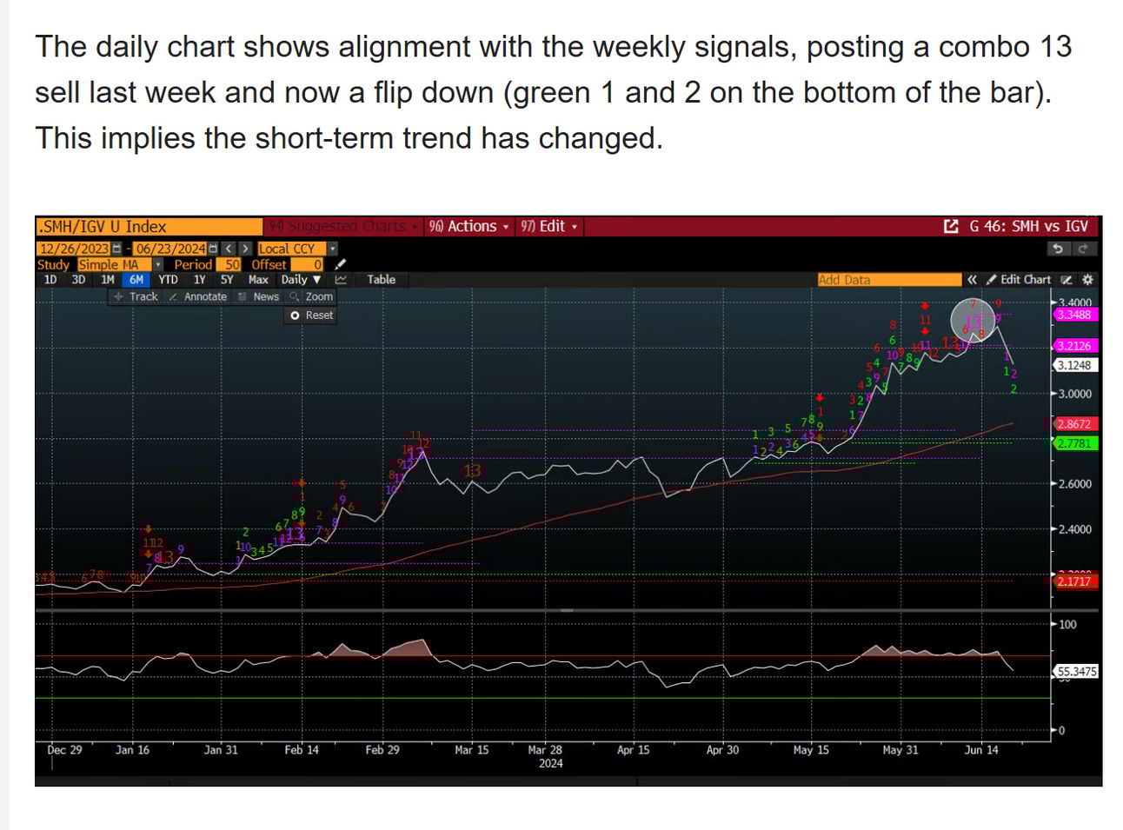Viewport: 1123px width, 830px height.
Task: Select the 1M time range
Action: point(108,280)
